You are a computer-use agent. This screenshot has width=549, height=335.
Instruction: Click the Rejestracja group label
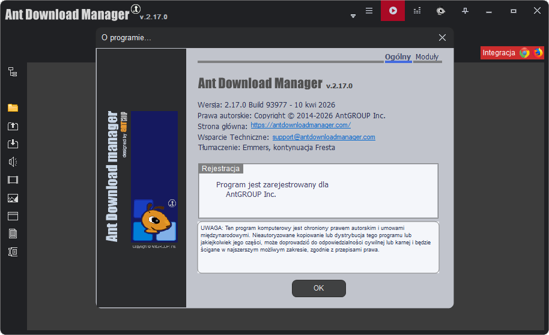[220, 168]
